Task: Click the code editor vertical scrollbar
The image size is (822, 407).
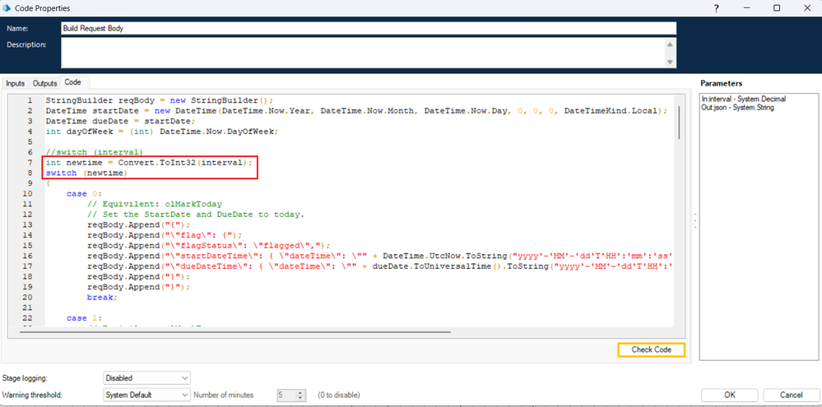Action: (x=679, y=122)
